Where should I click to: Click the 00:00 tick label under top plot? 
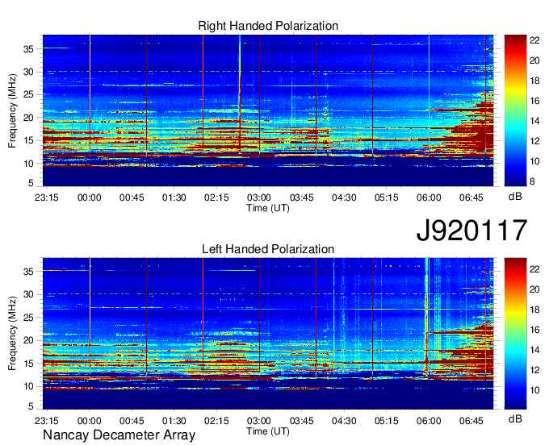click(x=90, y=198)
